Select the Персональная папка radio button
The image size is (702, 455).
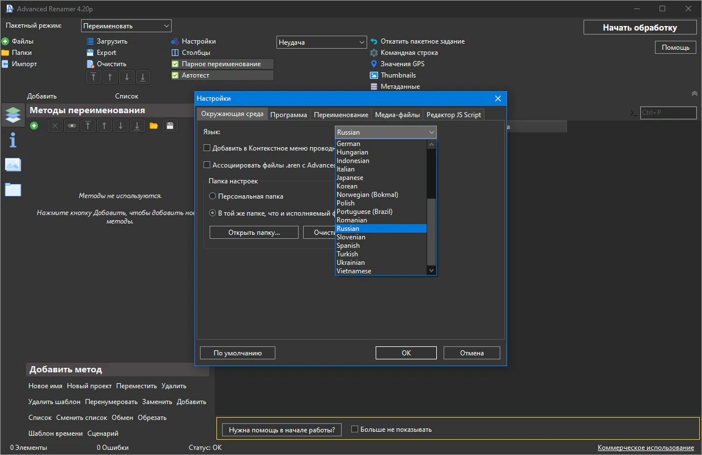point(212,196)
